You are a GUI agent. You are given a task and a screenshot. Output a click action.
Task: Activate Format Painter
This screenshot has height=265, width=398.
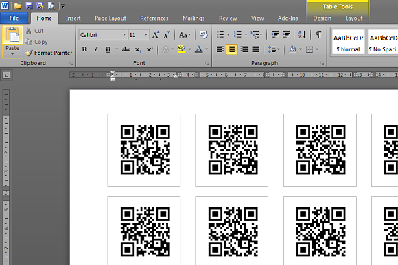point(49,53)
